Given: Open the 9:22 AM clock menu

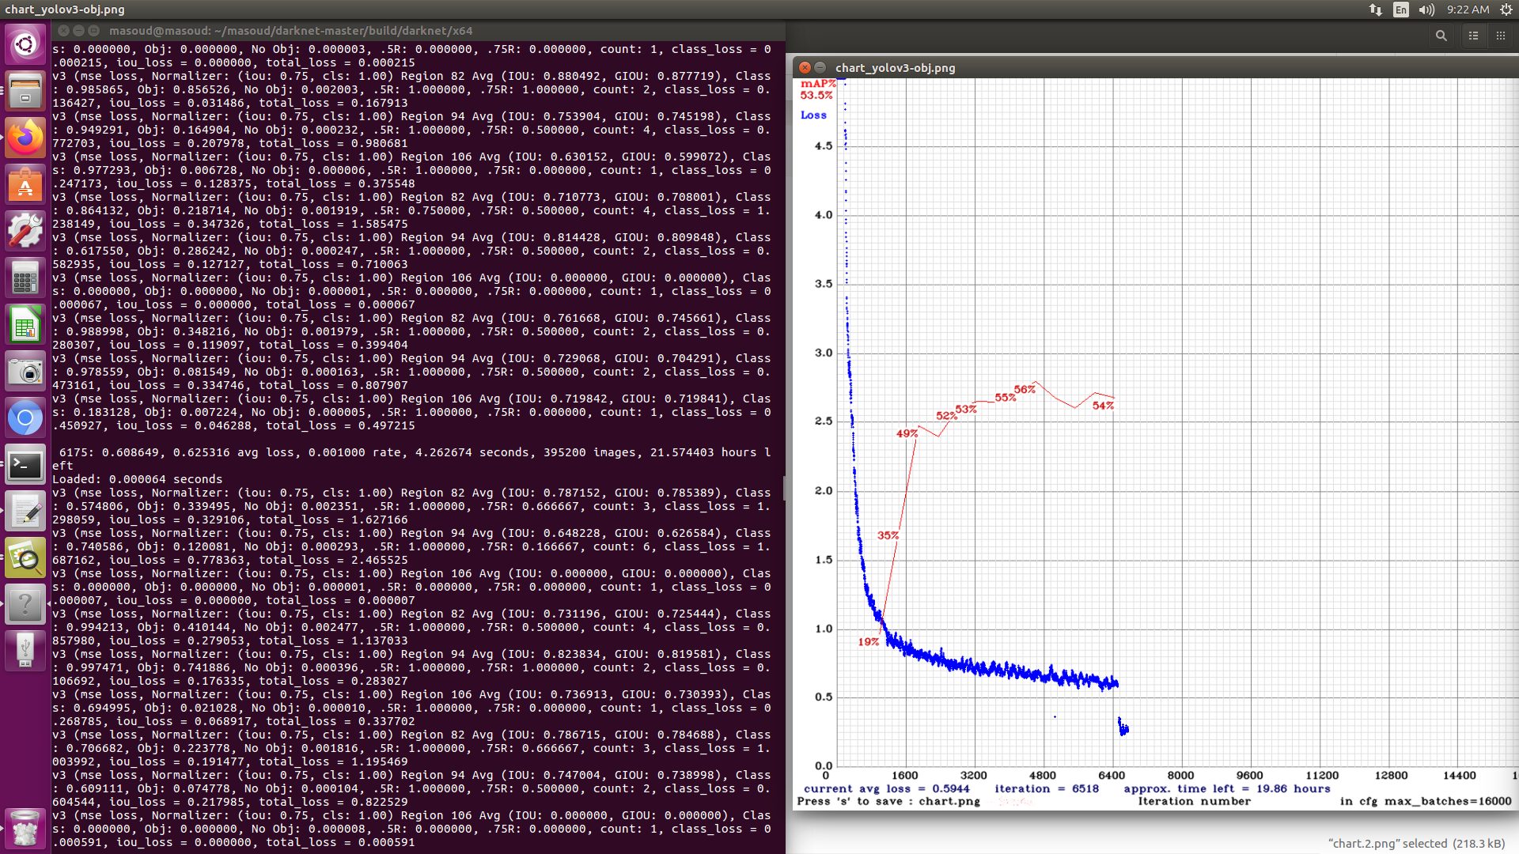Looking at the screenshot, I should 1468,9.
